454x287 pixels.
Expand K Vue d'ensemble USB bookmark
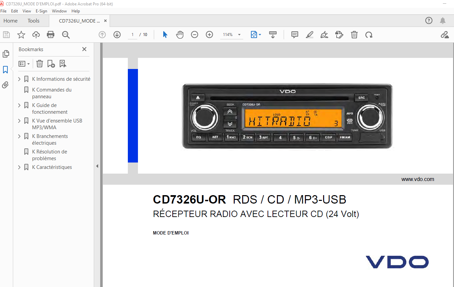19,121
